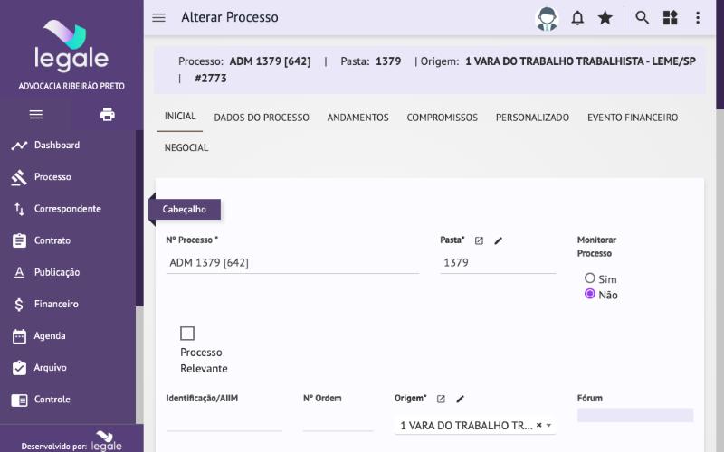
Task: Open the vertical three-dot menu
Action: (x=698, y=17)
